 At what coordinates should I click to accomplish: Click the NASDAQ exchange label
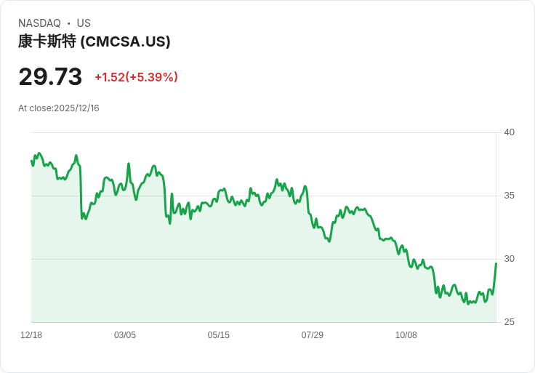tap(39, 23)
